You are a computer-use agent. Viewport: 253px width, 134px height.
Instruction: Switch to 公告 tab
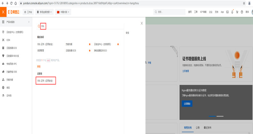click(198, 128)
